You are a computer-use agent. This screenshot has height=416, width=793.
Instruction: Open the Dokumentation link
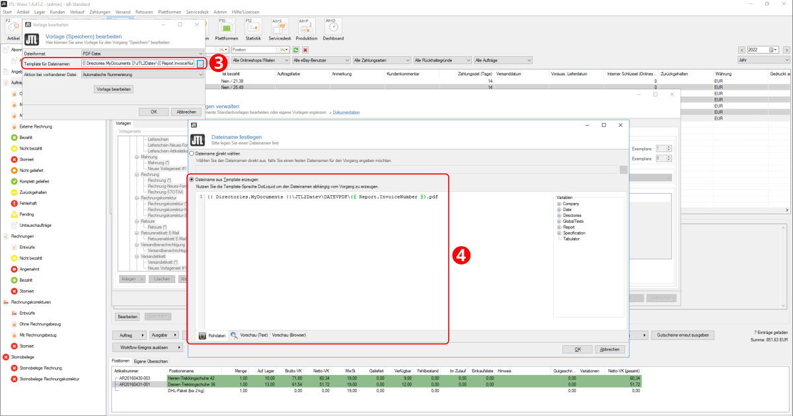pos(346,112)
